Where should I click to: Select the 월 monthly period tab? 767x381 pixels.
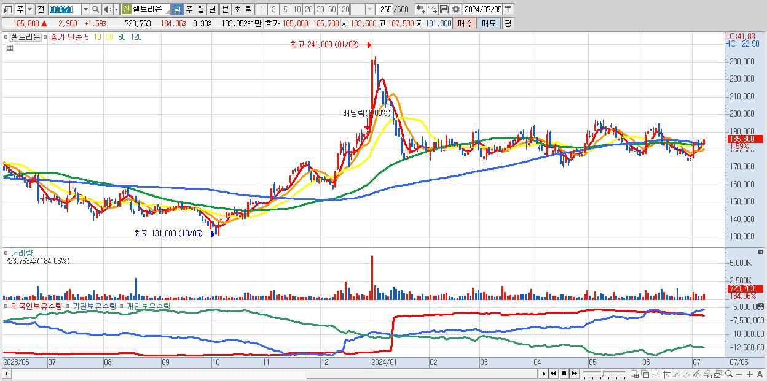[x=200, y=9]
